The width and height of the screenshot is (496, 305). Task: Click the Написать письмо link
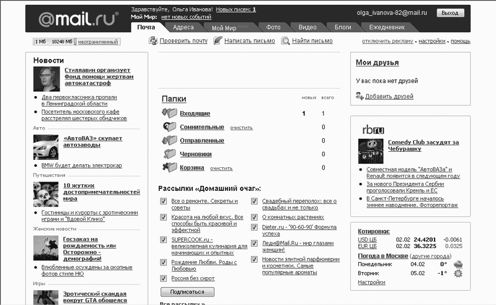(x=250, y=41)
